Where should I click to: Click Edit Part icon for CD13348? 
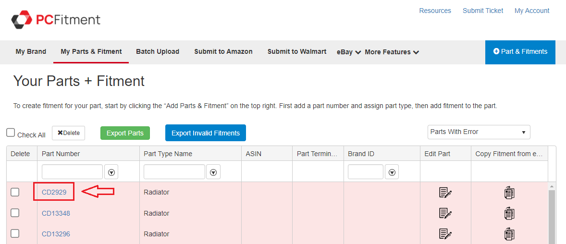(445, 213)
